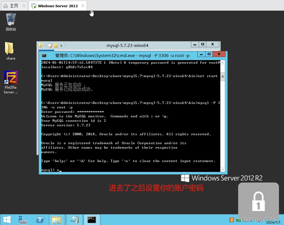Minimize the cmd.exe window
Image resolution: width=284 pixels, height=225 pixels.
pyautogui.click(x=201, y=54)
